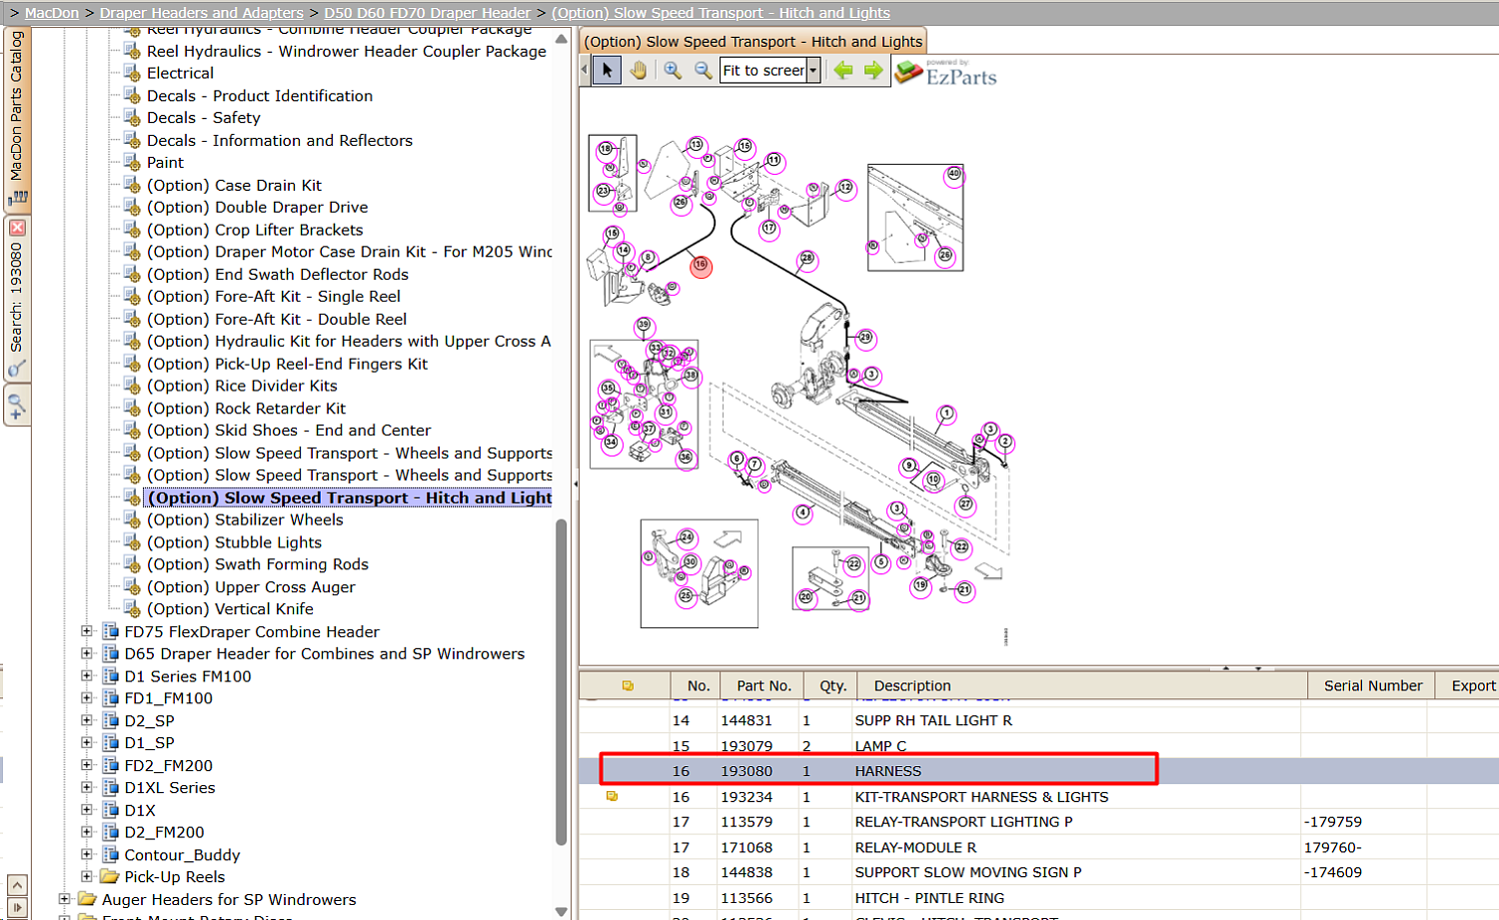The height and width of the screenshot is (920, 1499).
Task: Select the arrow pointer tool
Action: (x=607, y=70)
